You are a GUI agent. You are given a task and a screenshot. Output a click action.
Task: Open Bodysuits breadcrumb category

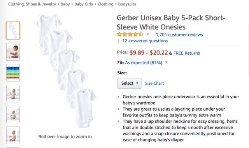coord(127,4)
